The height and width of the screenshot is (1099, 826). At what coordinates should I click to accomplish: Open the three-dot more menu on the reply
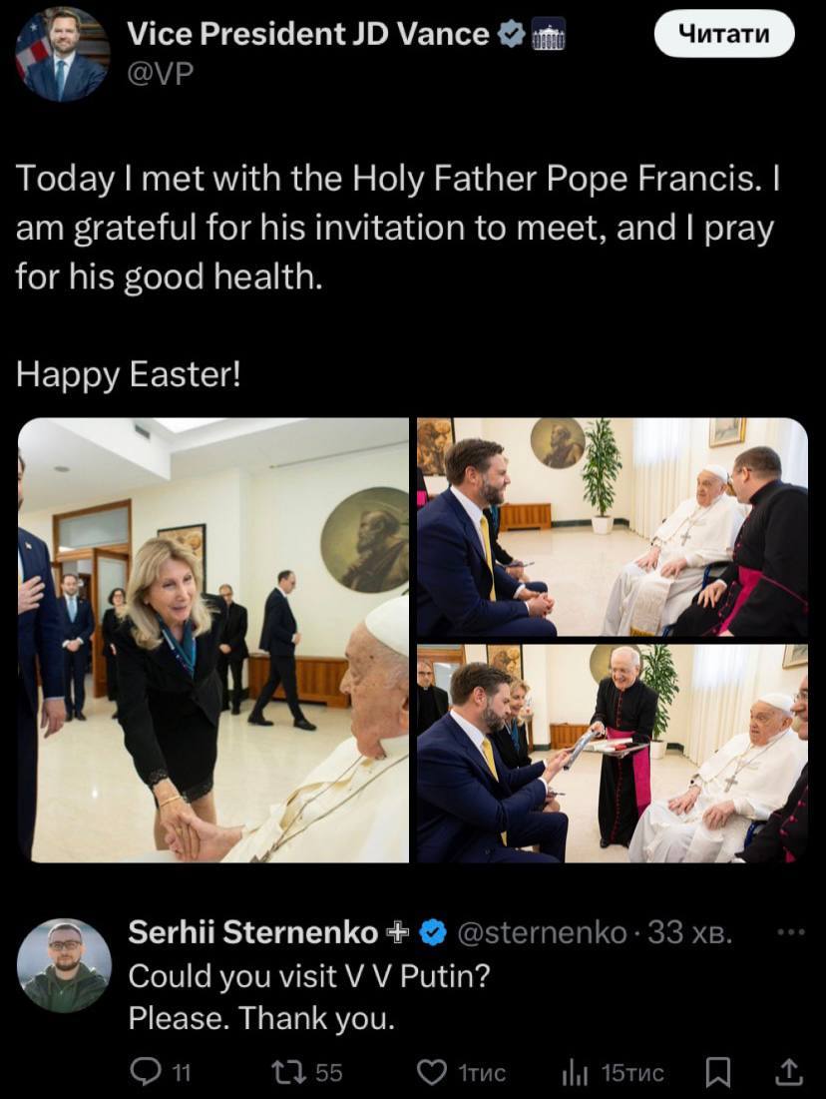click(x=790, y=933)
